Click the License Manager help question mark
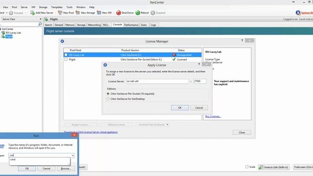Viewport: 313px width, 176px height. [242, 41]
